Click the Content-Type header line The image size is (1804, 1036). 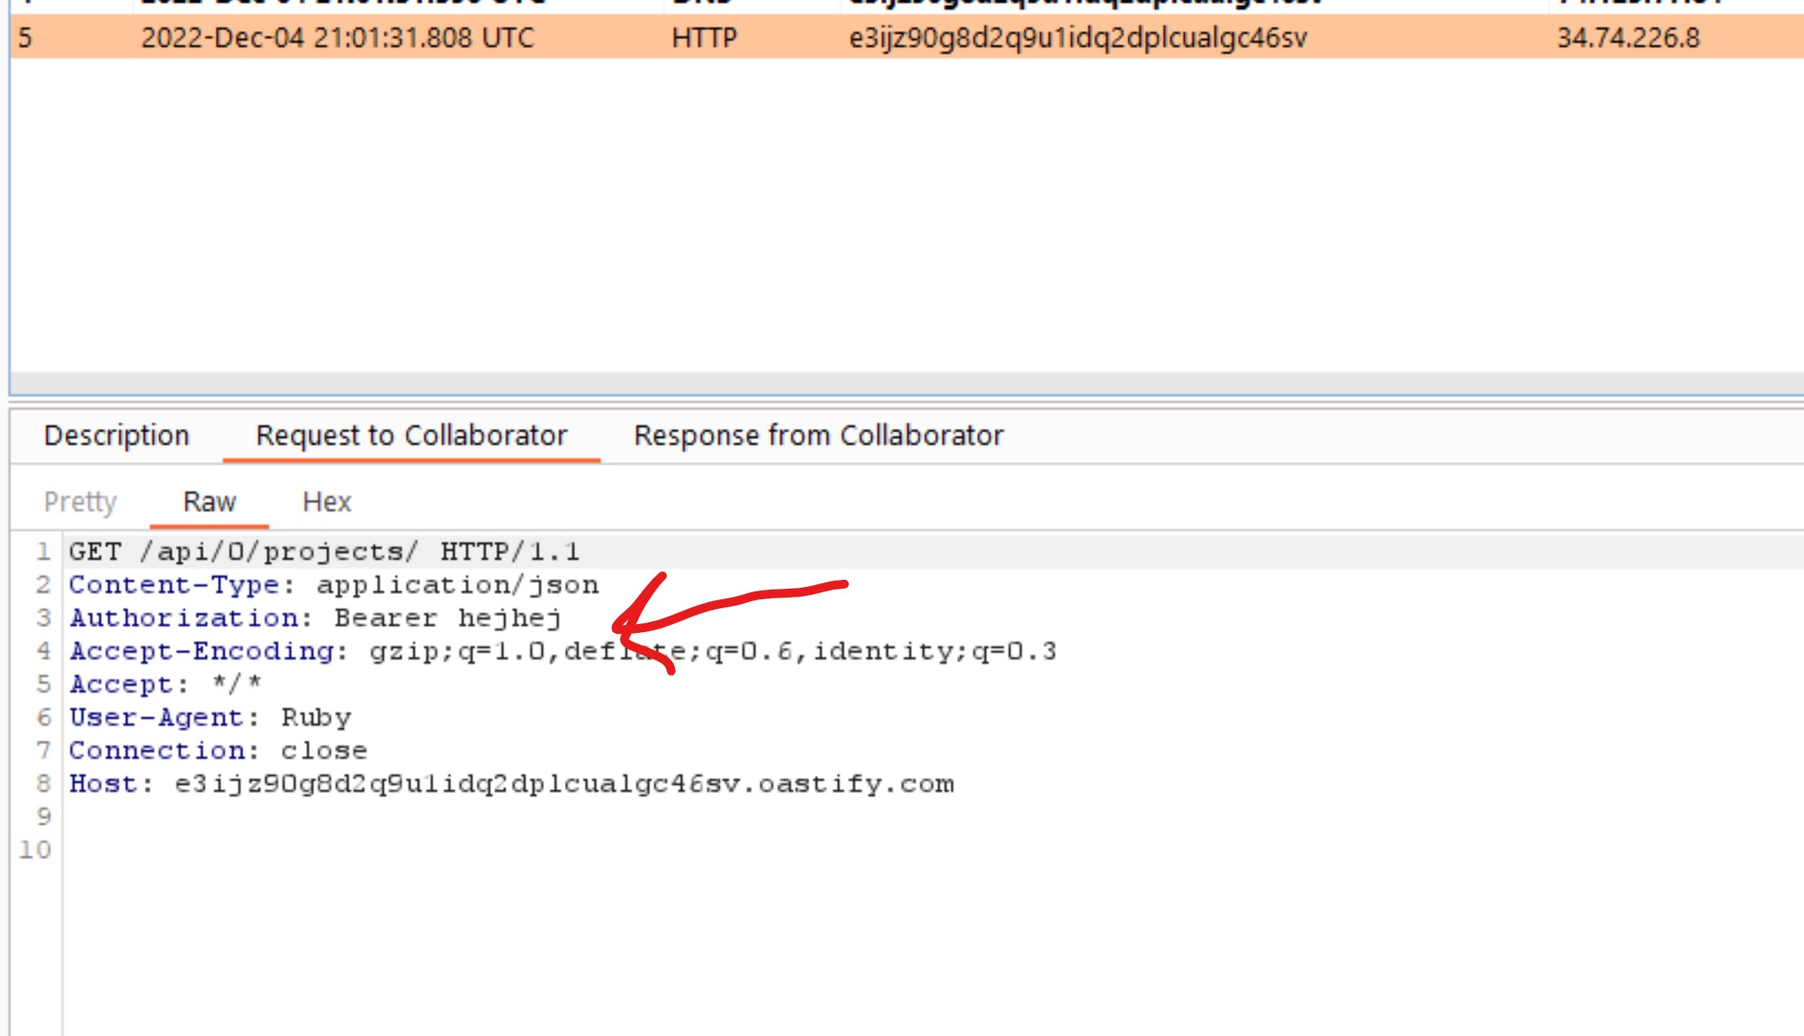pos(333,585)
